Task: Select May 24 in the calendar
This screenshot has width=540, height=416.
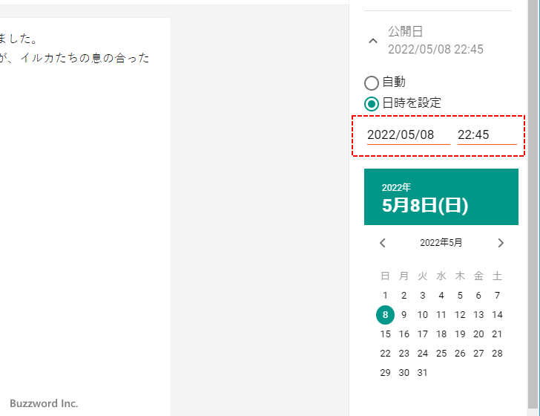Action: (423, 353)
